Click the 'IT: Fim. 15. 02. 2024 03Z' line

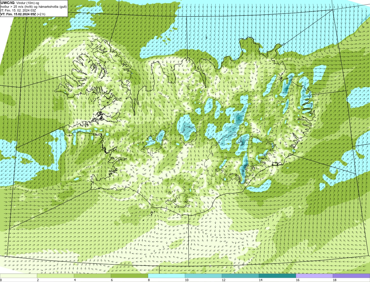[x=18, y=10]
